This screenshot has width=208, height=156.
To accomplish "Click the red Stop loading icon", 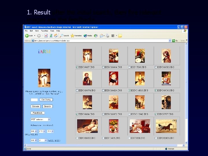I will 46,36.
